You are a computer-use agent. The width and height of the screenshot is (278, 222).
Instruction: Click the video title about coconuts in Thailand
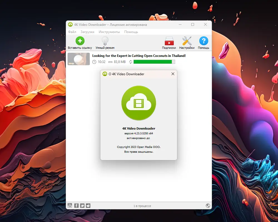(139, 56)
